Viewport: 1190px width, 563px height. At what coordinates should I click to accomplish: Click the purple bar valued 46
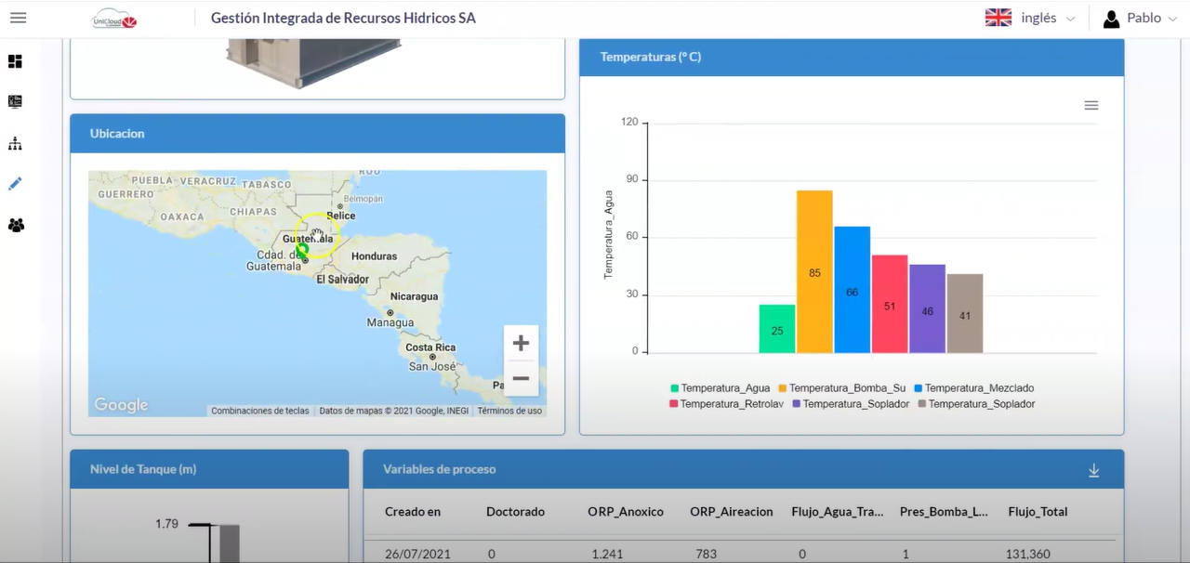pyautogui.click(x=928, y=308)
